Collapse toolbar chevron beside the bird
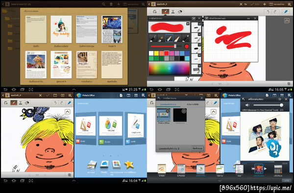Image resolution: width=294 pixels, height=193 pixels. pos(67,112)
